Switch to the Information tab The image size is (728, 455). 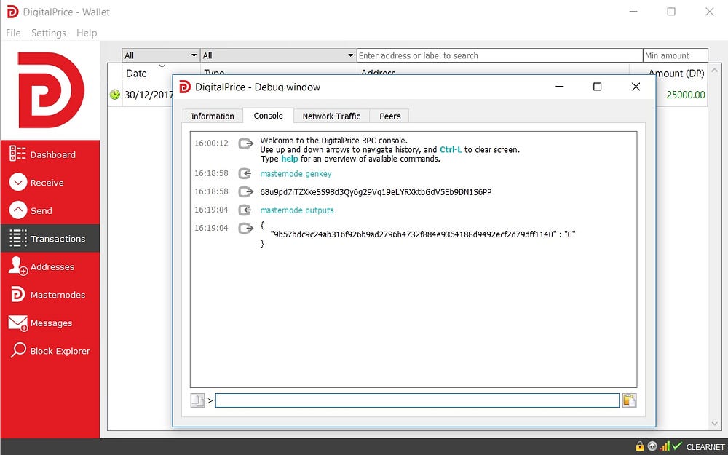[x=212, y=116]
